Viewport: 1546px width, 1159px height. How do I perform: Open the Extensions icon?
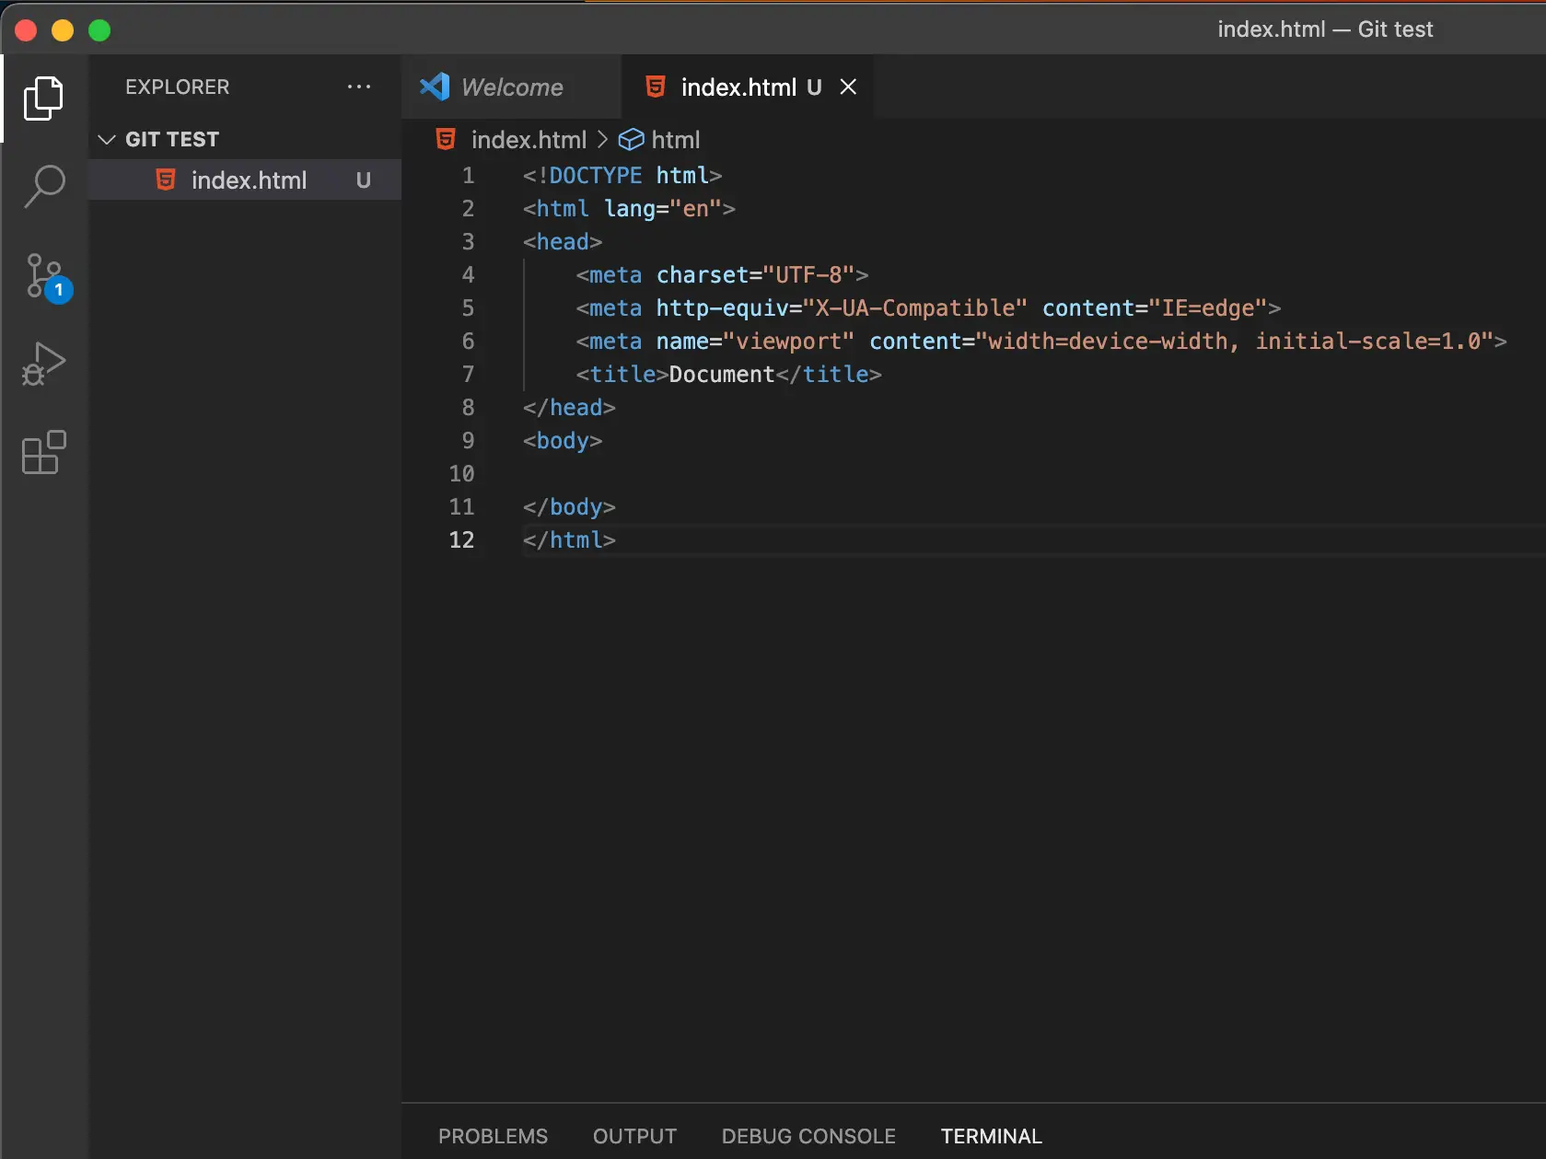[42, 453]
